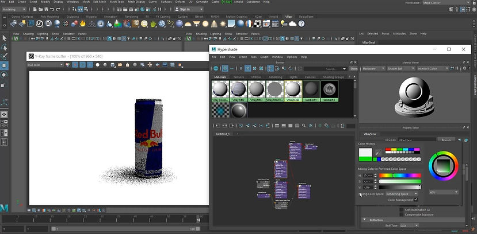Click the save scene icon in status line

click(x=46, y=9)
